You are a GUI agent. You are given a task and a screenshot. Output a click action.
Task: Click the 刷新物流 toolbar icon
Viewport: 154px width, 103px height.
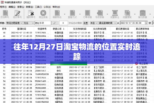click(57, 13)
